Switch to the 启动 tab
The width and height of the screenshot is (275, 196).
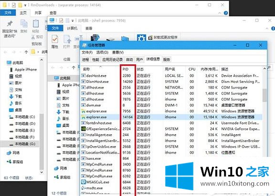tap(129, 60)
